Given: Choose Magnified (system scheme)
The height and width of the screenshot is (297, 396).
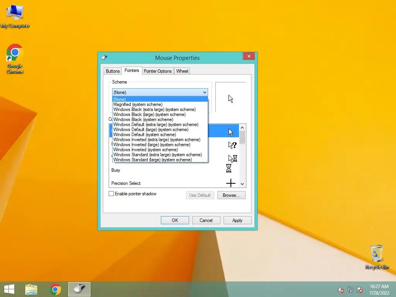Looking at the screenshot, I should [x=160, y=104].
